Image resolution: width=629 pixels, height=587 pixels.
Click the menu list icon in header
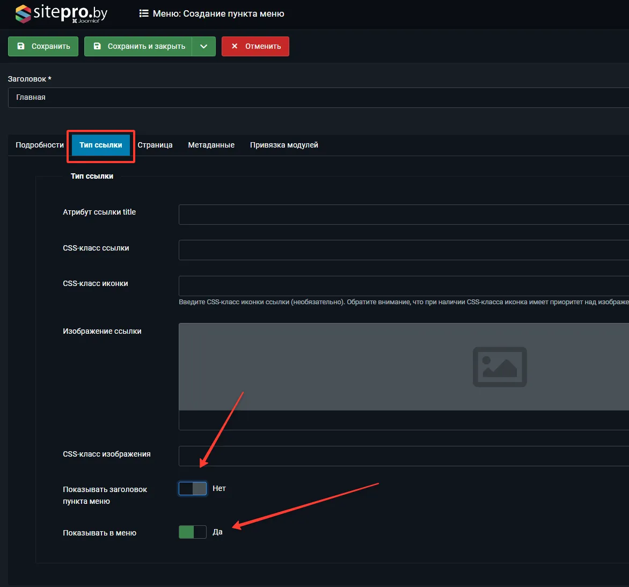pyautogui.click(x=144, y=13)
